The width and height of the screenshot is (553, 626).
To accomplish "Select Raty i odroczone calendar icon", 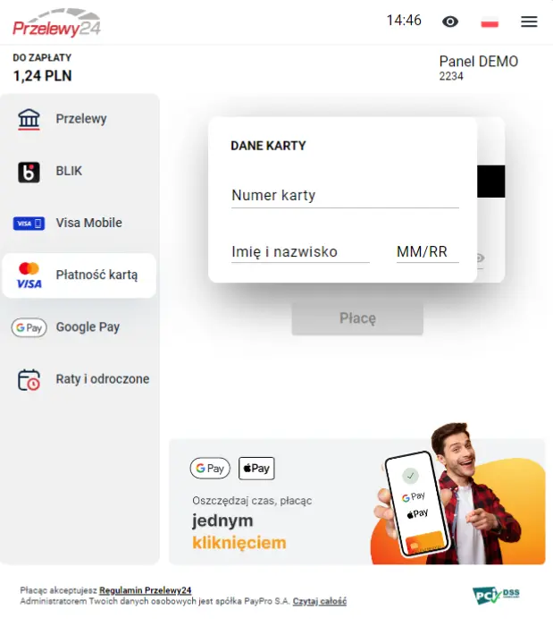I will click(x=29, y=380).
